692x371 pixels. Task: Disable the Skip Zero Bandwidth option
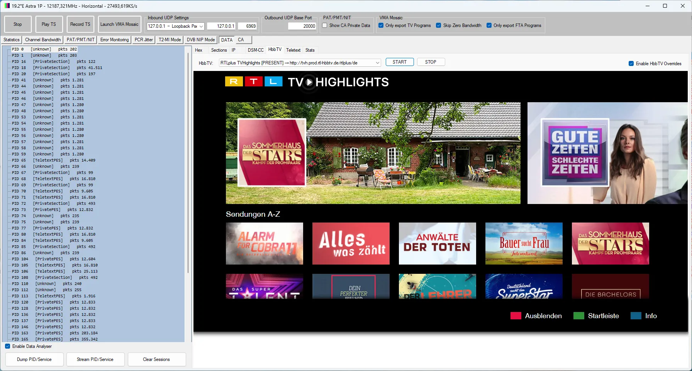[x=438, y=25]
